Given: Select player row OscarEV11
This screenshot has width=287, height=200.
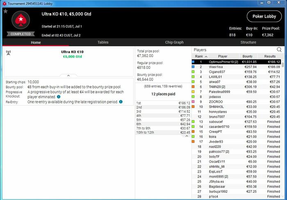Looking at the screenshot, I should (x=236, y=161).
